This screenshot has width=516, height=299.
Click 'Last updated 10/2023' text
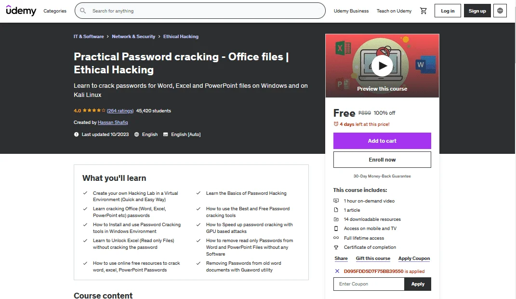coord(106,135)
